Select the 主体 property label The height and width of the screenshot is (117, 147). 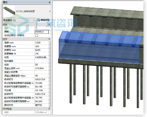(x=6, y=28)
